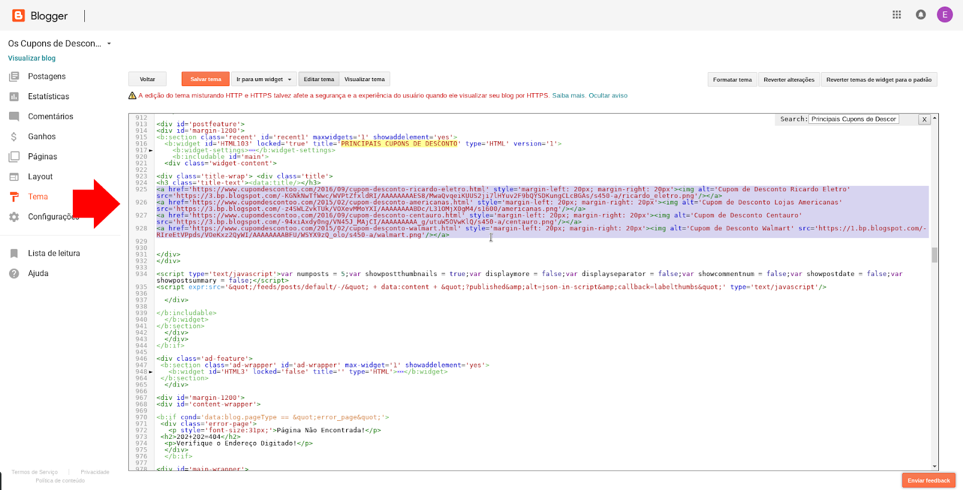This screenshot has height=490, width=963.
Task: Click the editor scroll-down arrow
Action: point(935,467)
